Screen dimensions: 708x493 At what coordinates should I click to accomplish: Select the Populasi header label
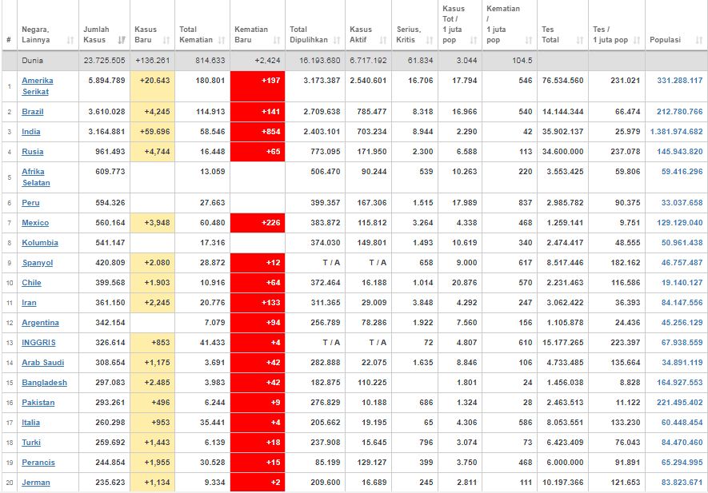click(665, 40)
